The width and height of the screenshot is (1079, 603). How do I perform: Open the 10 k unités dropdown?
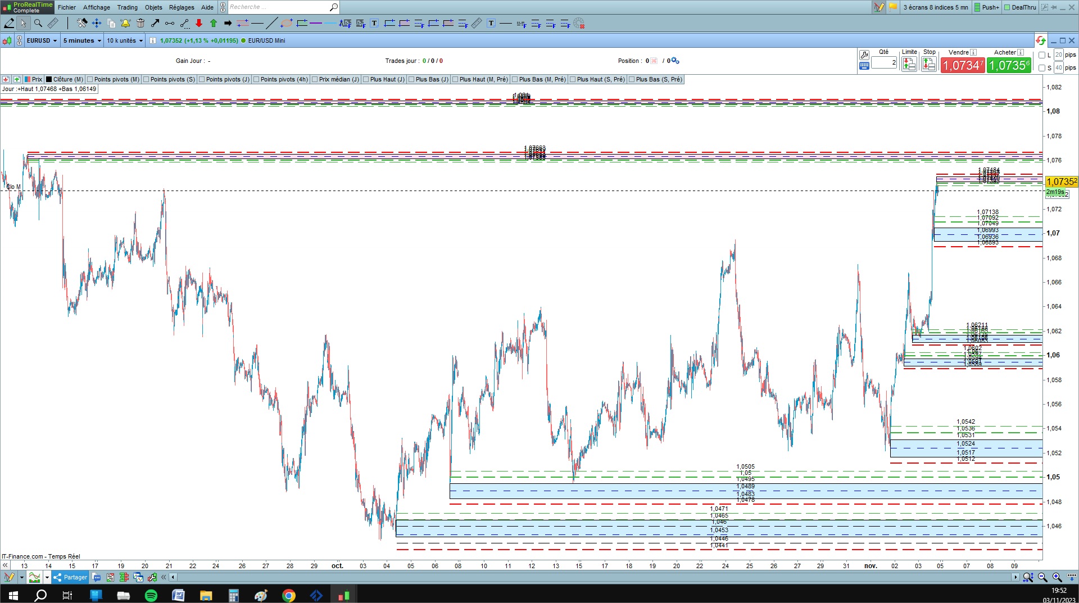(x=125, y=40)
